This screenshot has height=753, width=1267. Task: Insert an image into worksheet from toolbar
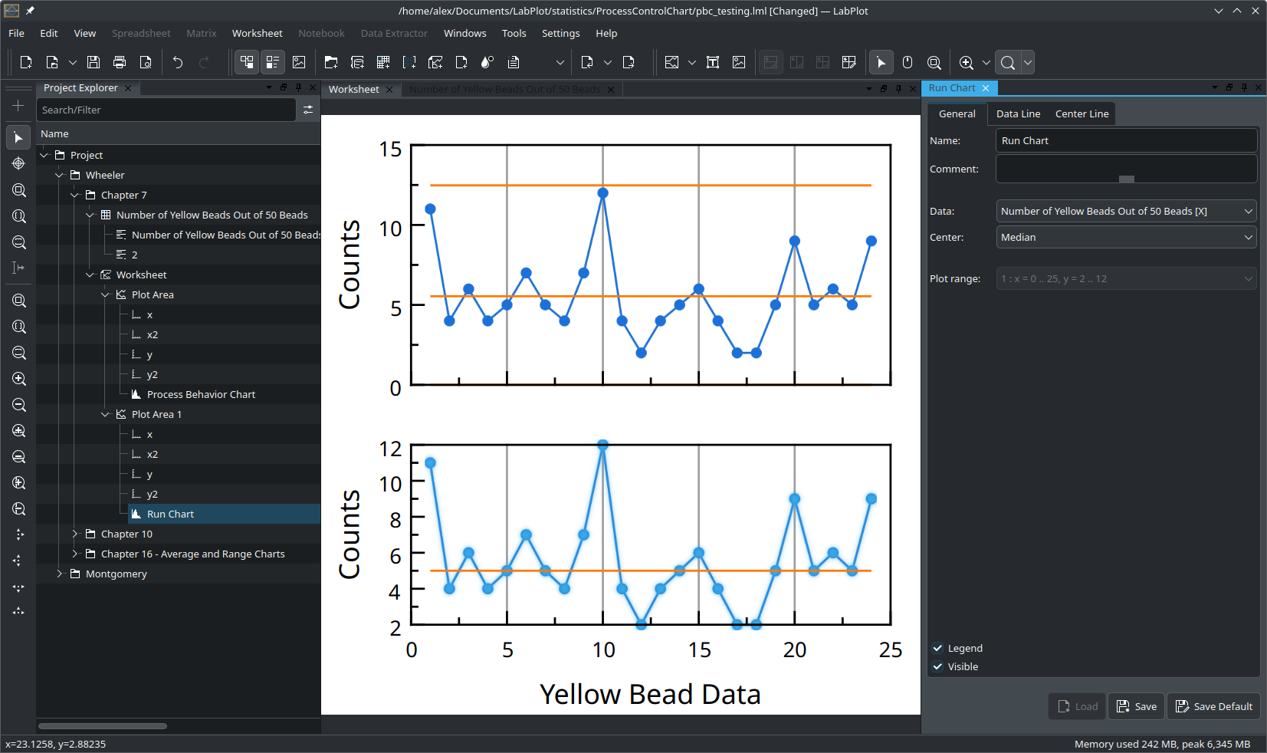739,63
